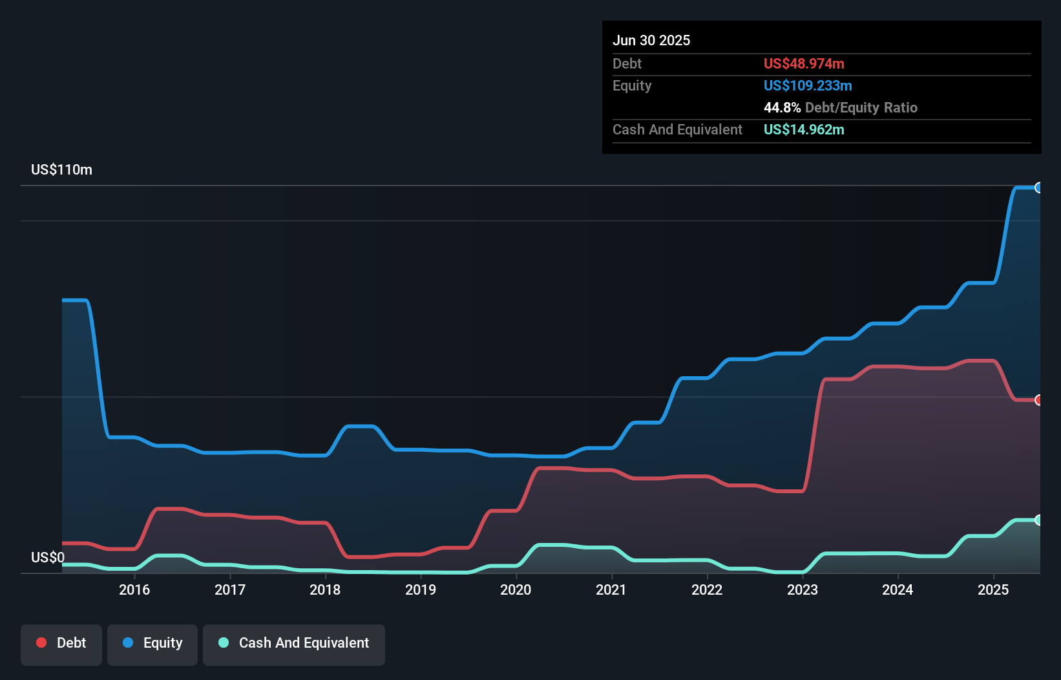Click the blue dot in Equity legend
Image resolution: width=1061 pixels, height=680 pixels.
(128, 643)
